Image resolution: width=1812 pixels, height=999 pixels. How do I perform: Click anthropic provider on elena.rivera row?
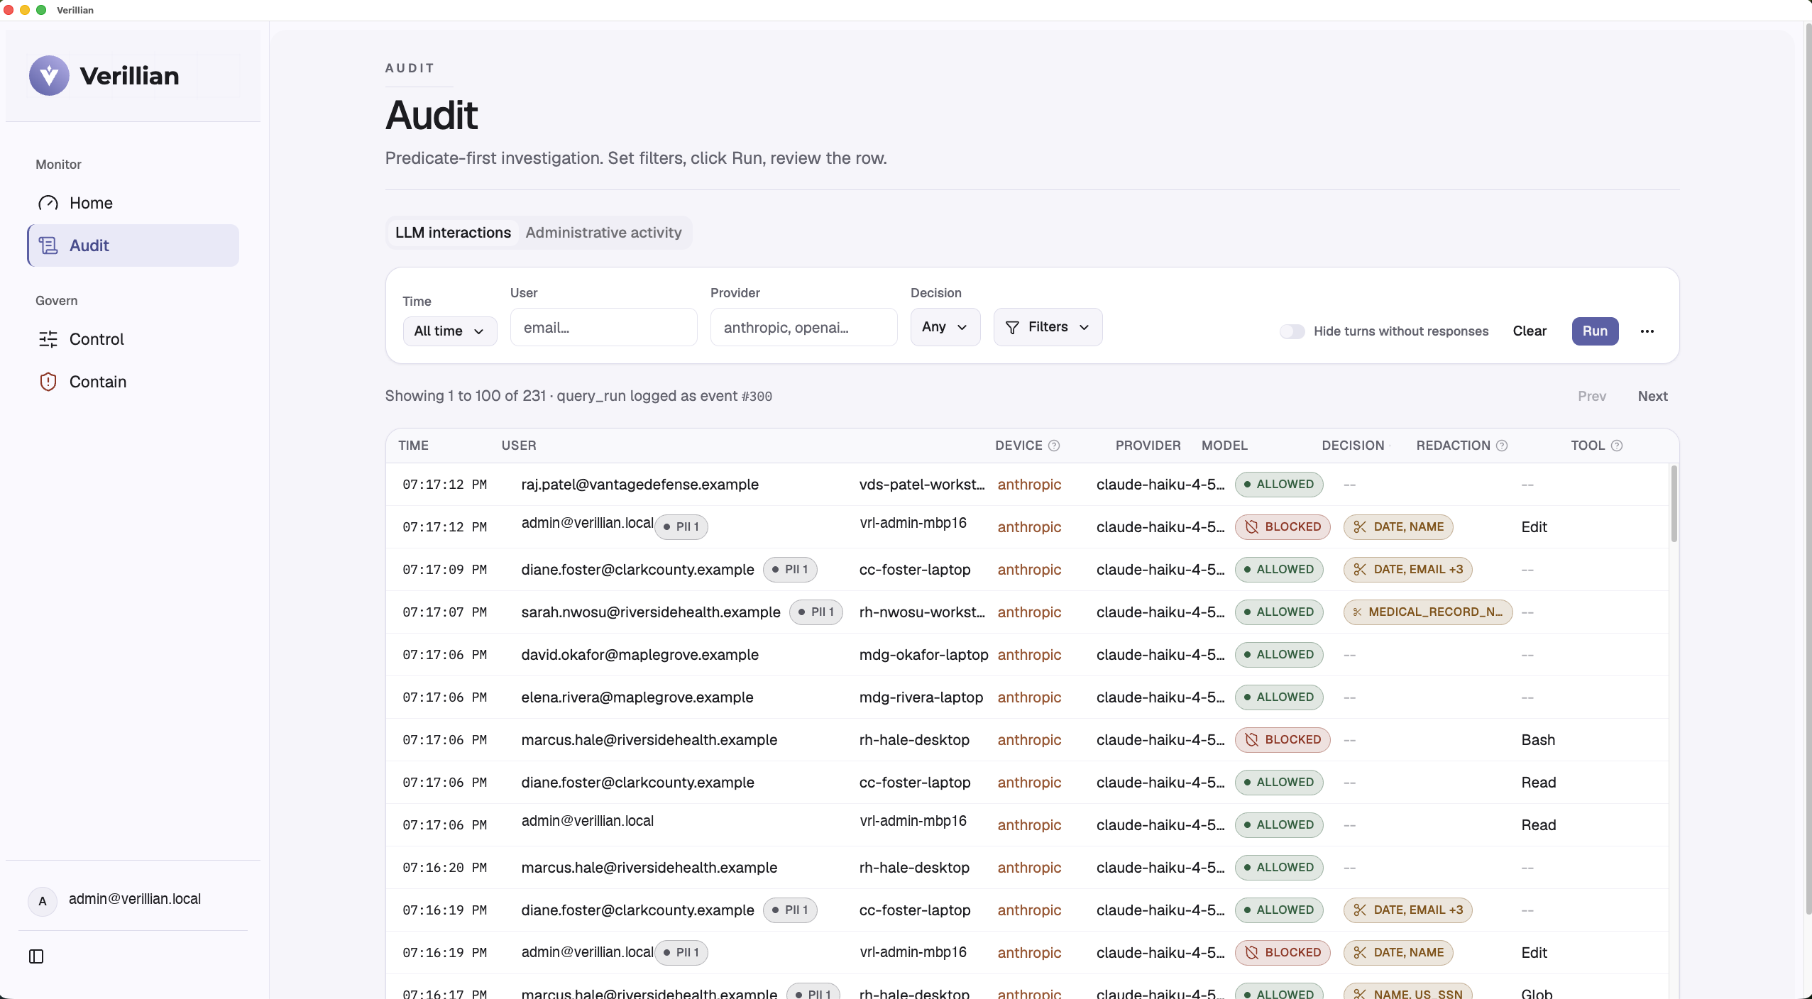[x=1029, y=697]
